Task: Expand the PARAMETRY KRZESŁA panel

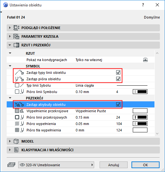Action: [x=10, y=36]
